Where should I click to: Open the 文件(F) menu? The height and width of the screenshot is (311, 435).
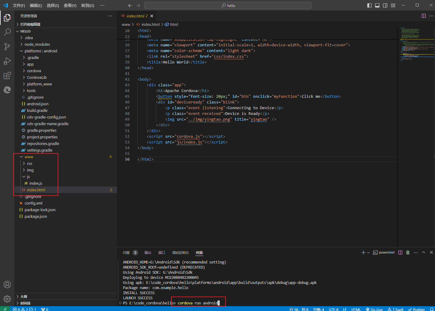coord(19,5)
